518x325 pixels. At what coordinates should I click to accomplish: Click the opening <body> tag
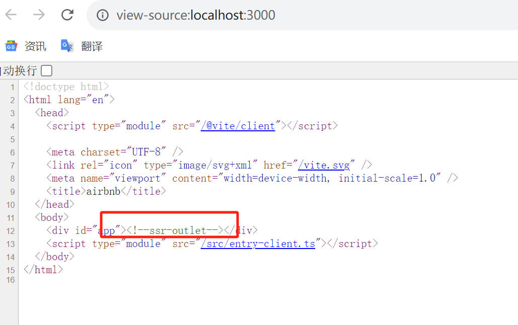tap(52, 217)
